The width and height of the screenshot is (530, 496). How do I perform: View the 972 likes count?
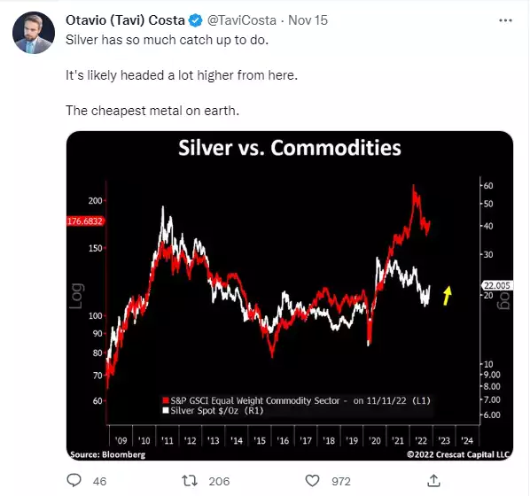pyautogui.click(x=341, y=481)
